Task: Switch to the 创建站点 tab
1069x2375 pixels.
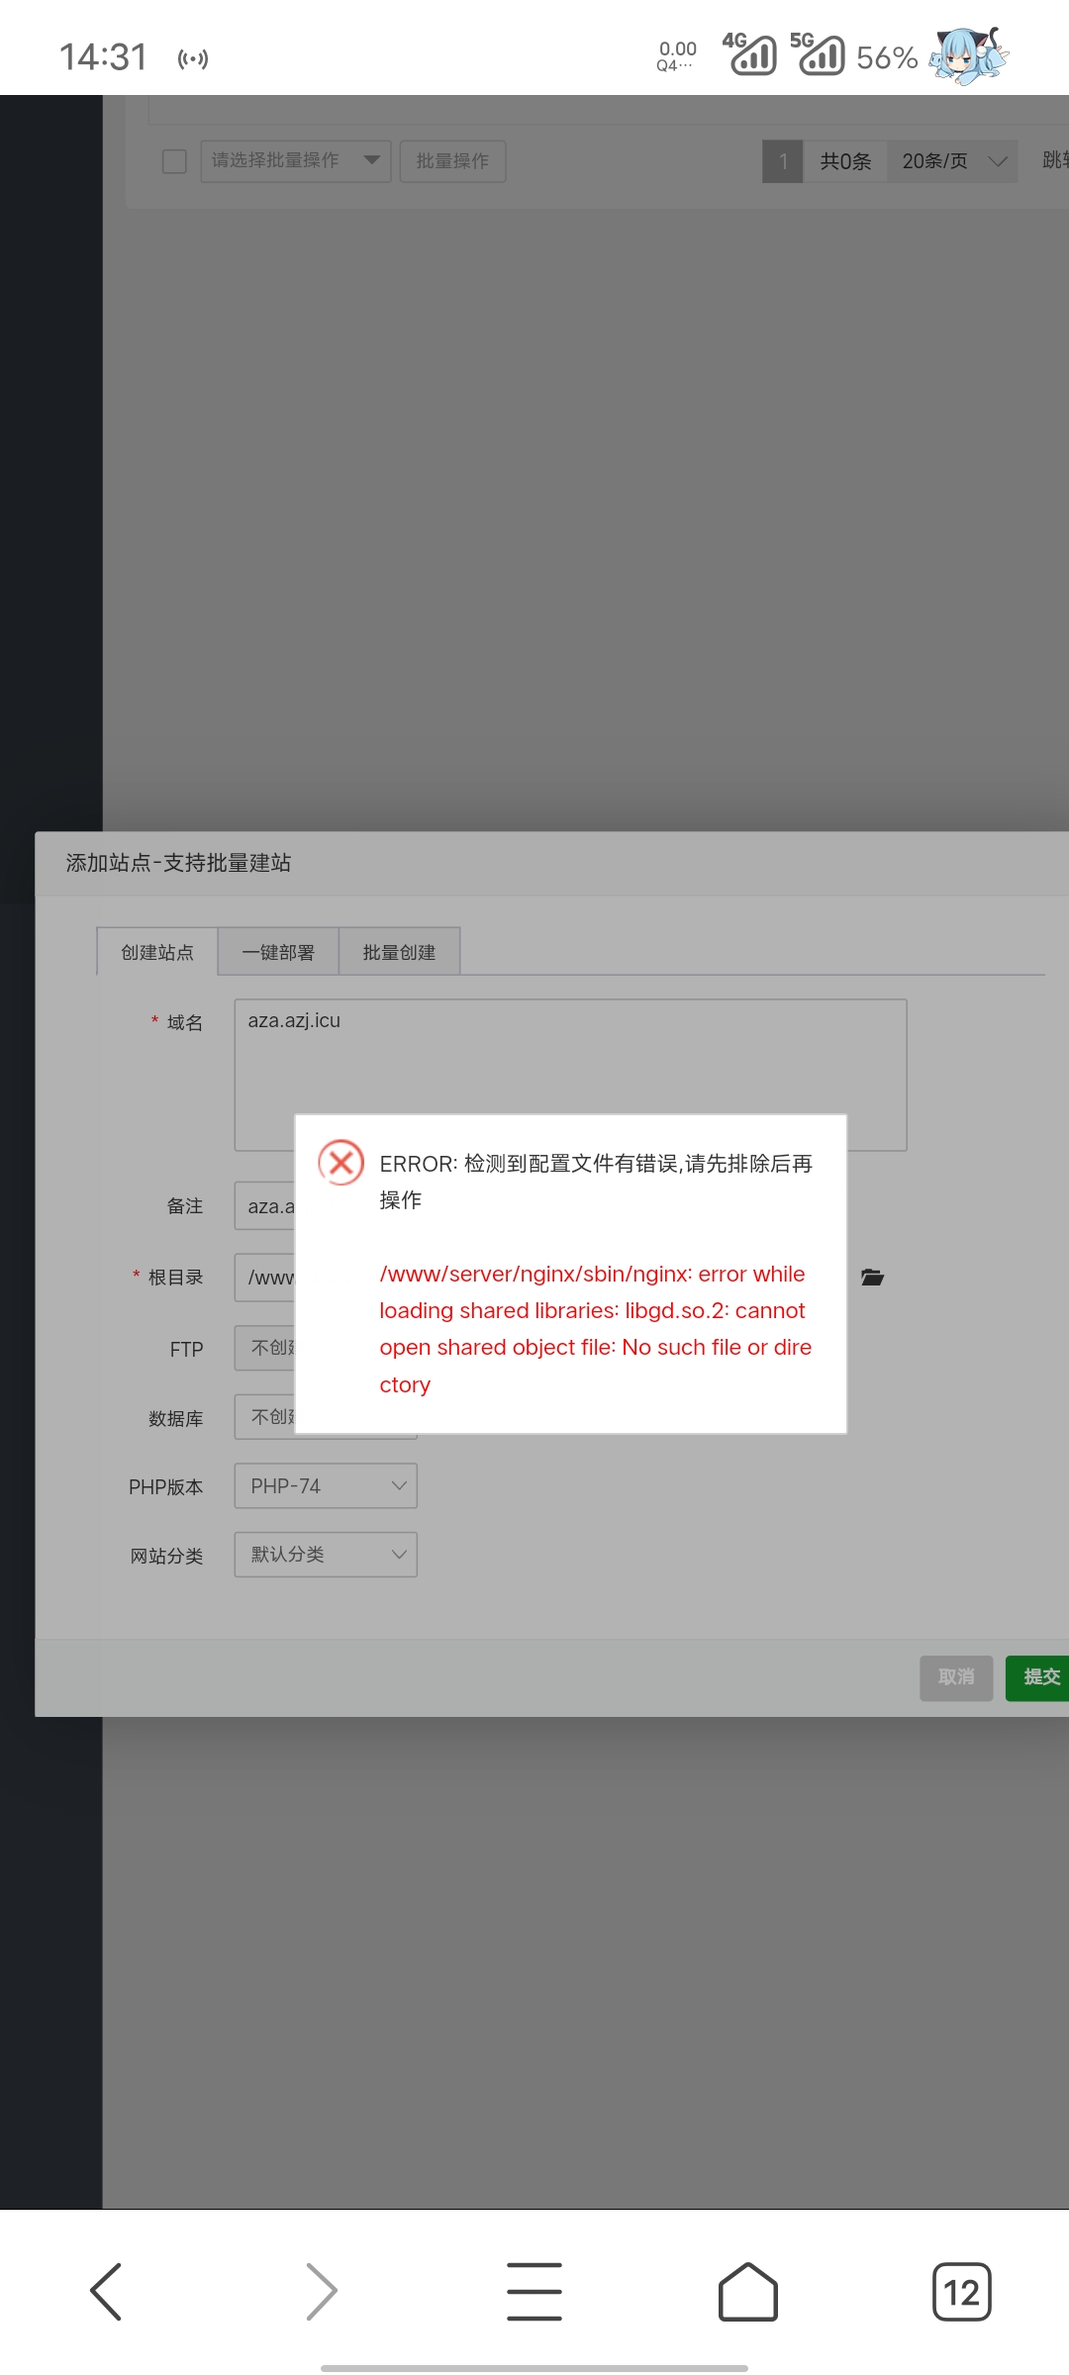Action: [x=157, y=952]
